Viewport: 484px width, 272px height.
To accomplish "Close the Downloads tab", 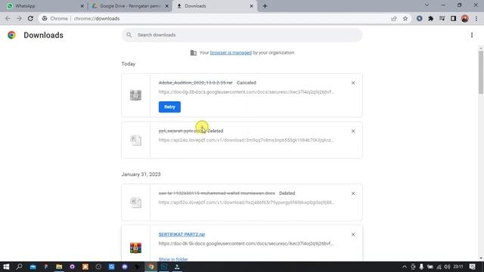I will pos(252,6).
